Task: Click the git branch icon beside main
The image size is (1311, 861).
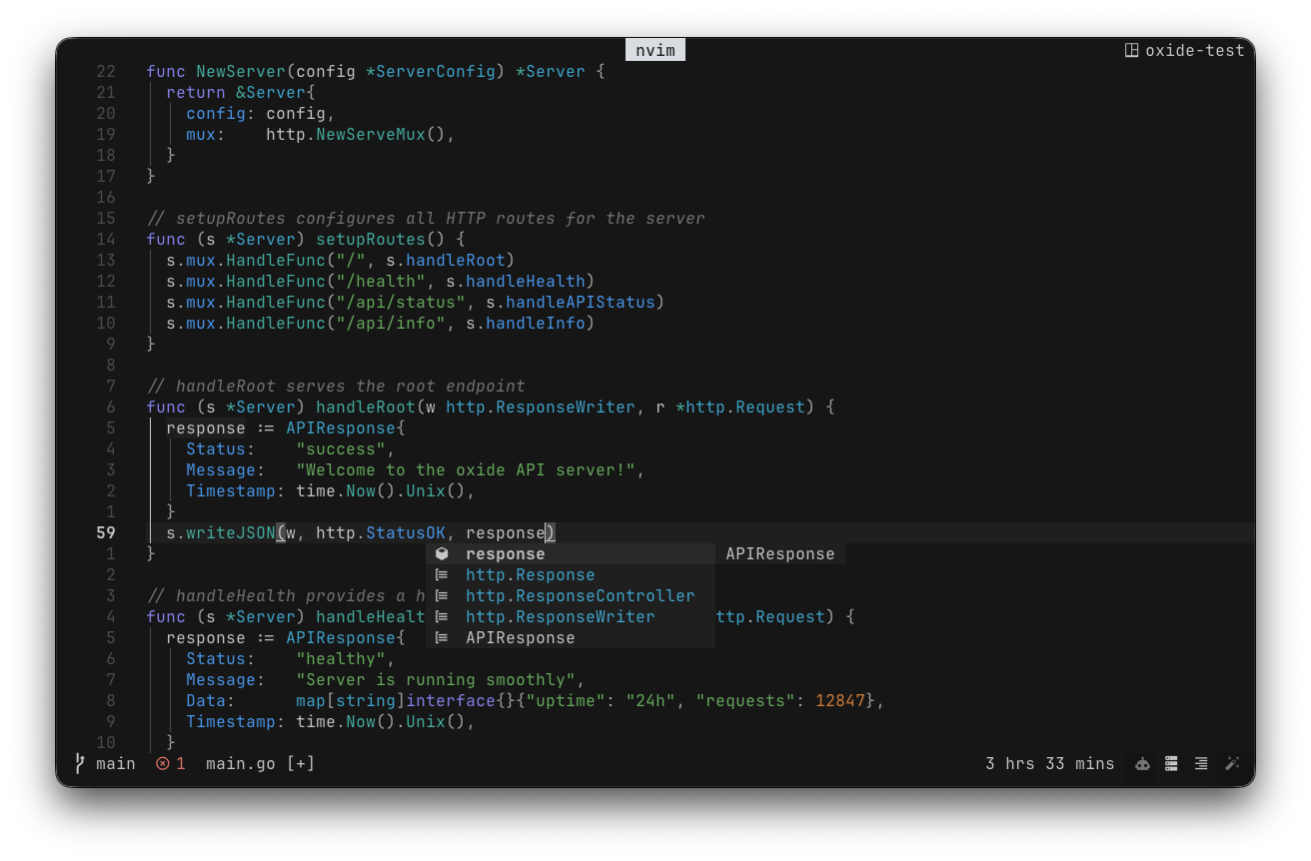Action: (80, 764)
